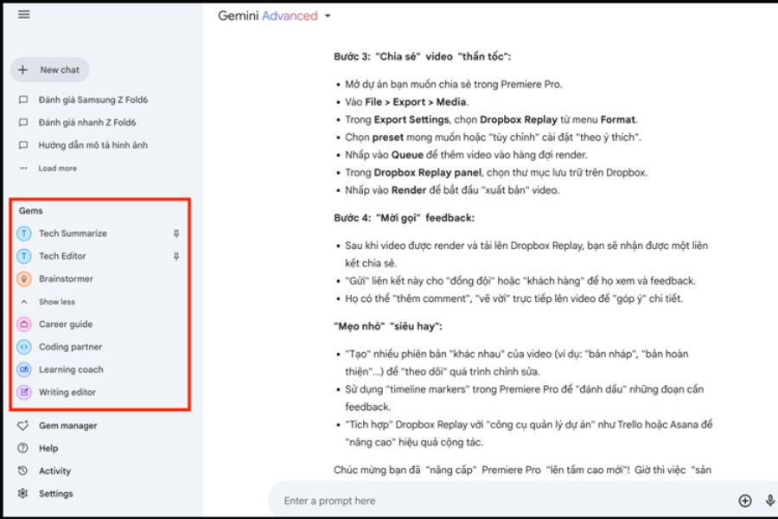
Task: View Activity history
Action: click(54, 471)
